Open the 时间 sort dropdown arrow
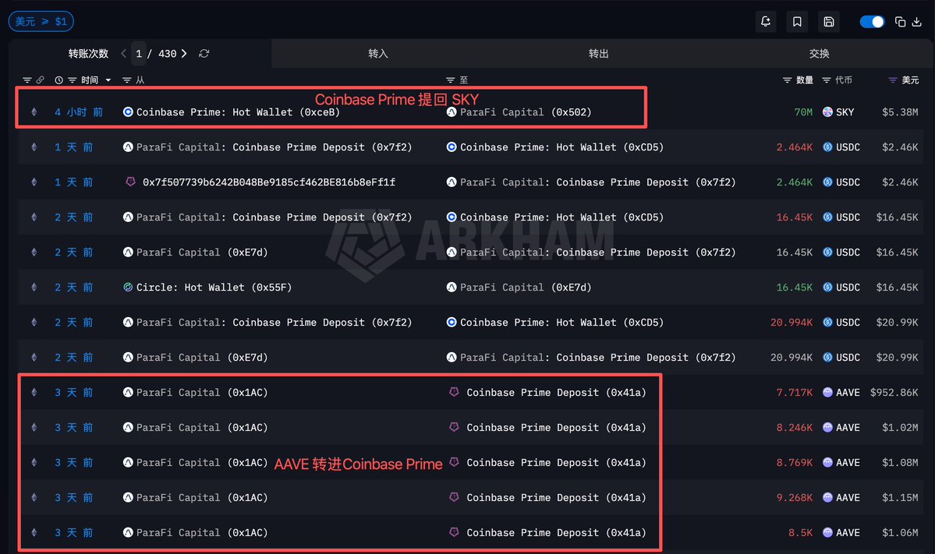The width and height of the screenshot is (935, 554). coord(108,80)
